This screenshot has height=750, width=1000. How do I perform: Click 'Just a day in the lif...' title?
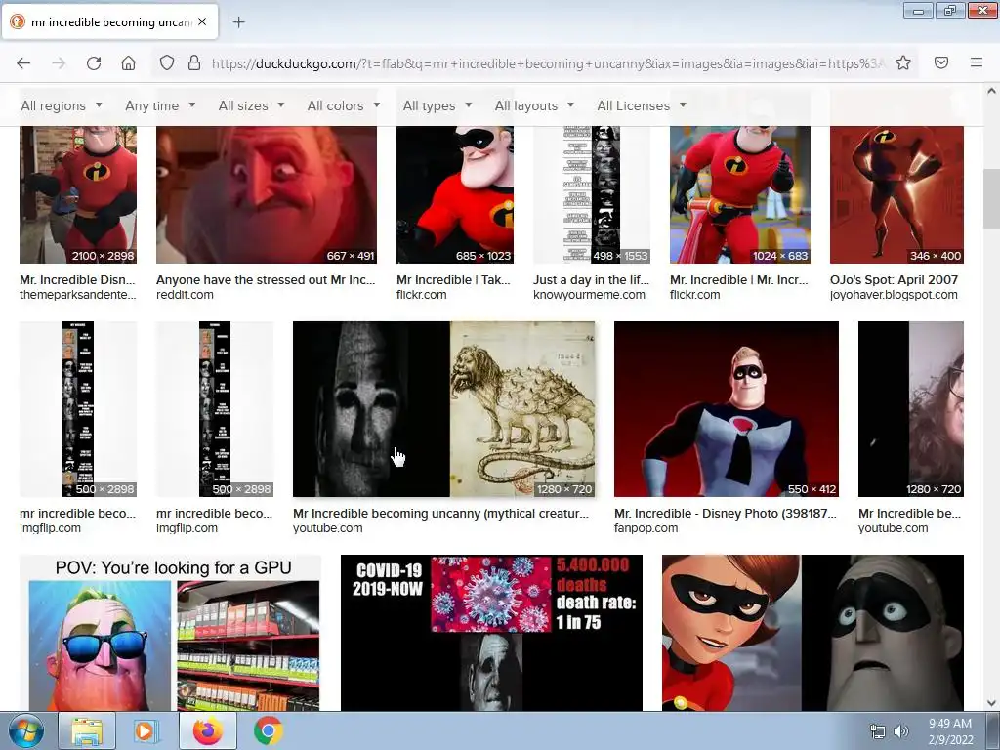coord(591,279)
